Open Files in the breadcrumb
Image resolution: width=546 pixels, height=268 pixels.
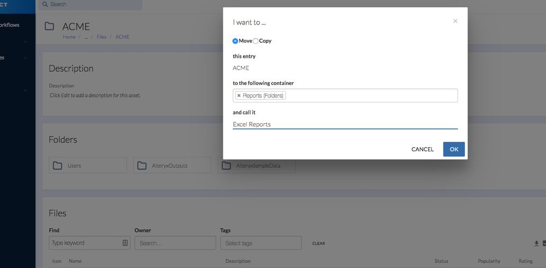[102, 37]
